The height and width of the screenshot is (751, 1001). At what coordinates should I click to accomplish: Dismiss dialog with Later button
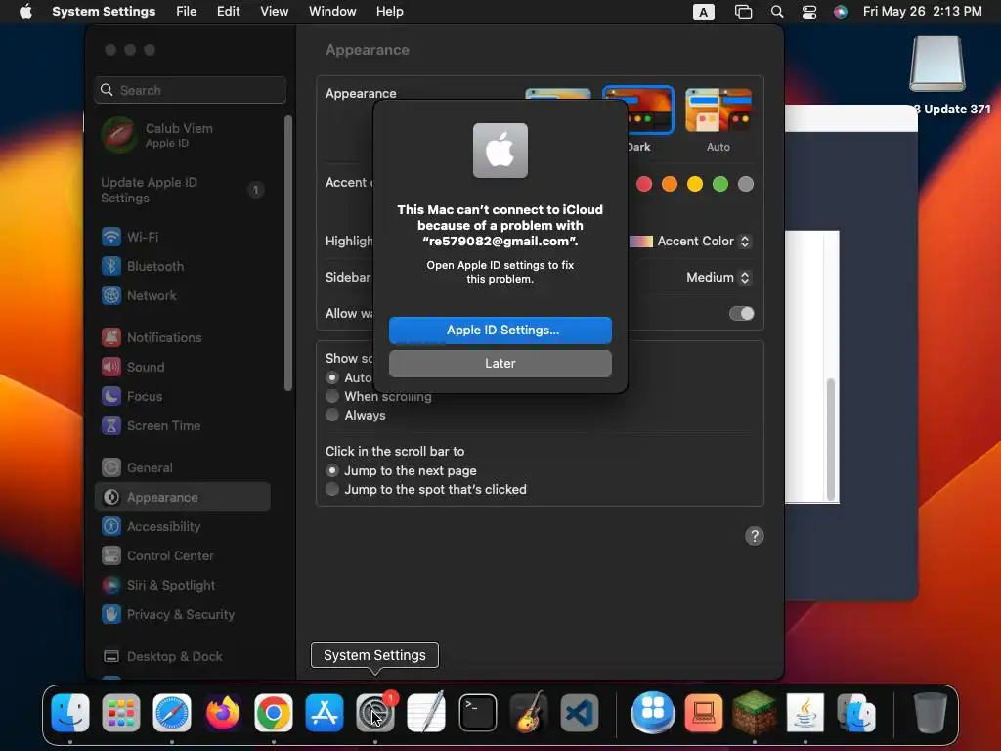coord(500,364)
